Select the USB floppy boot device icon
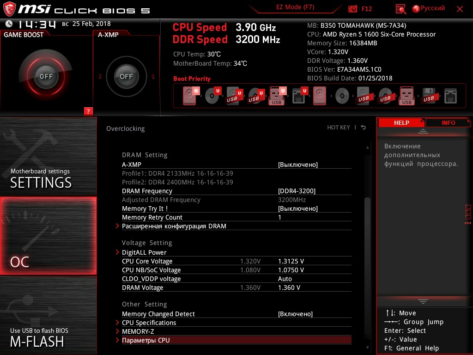Image resolution: width=473 pixels, height=355 pixels. click(x=429, y=96)
